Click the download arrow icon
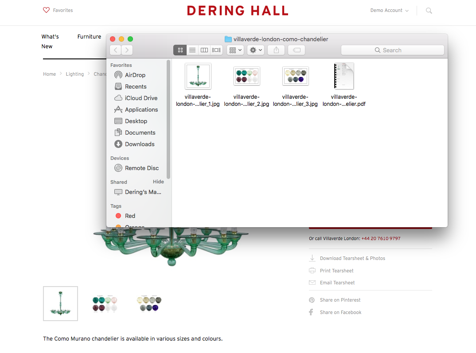476x353 pixels. (312, 258)
